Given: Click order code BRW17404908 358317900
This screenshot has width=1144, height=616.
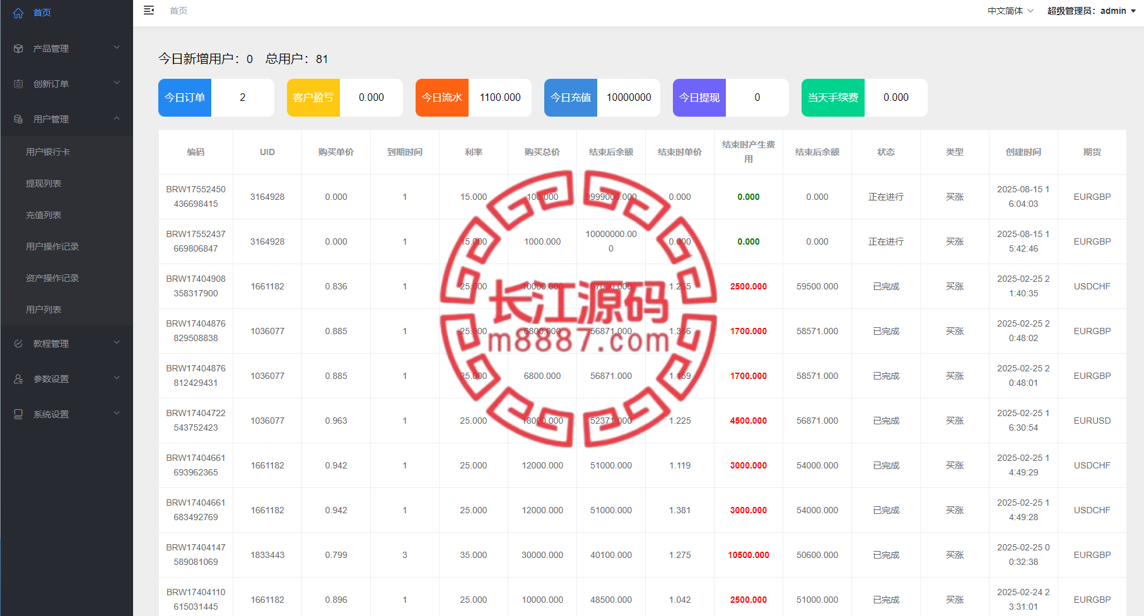Looking at the screenshot, I should click(196, 286).
